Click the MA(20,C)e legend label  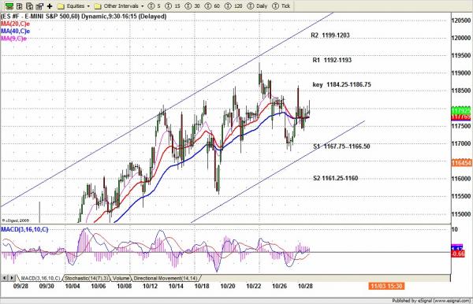click(x=16, y=24)
